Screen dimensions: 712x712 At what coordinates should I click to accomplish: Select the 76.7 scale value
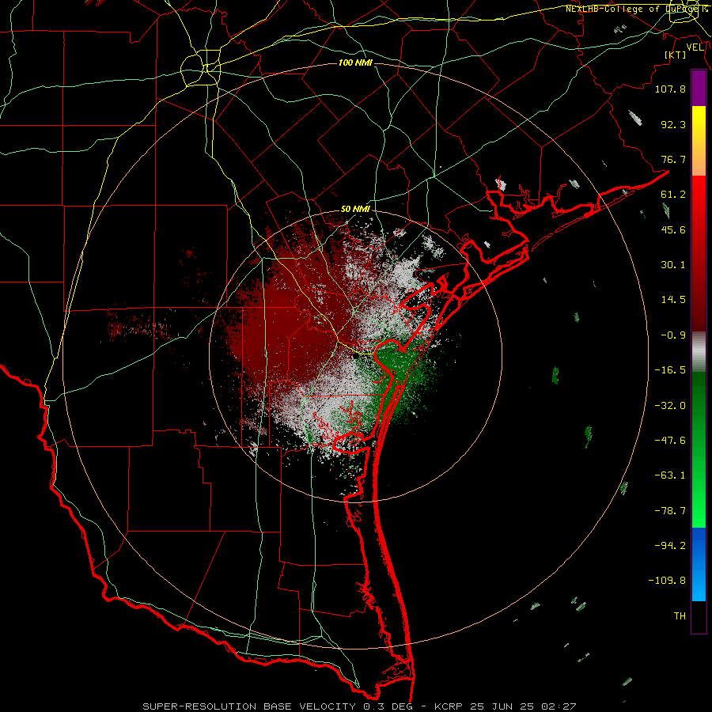[673, 159]
